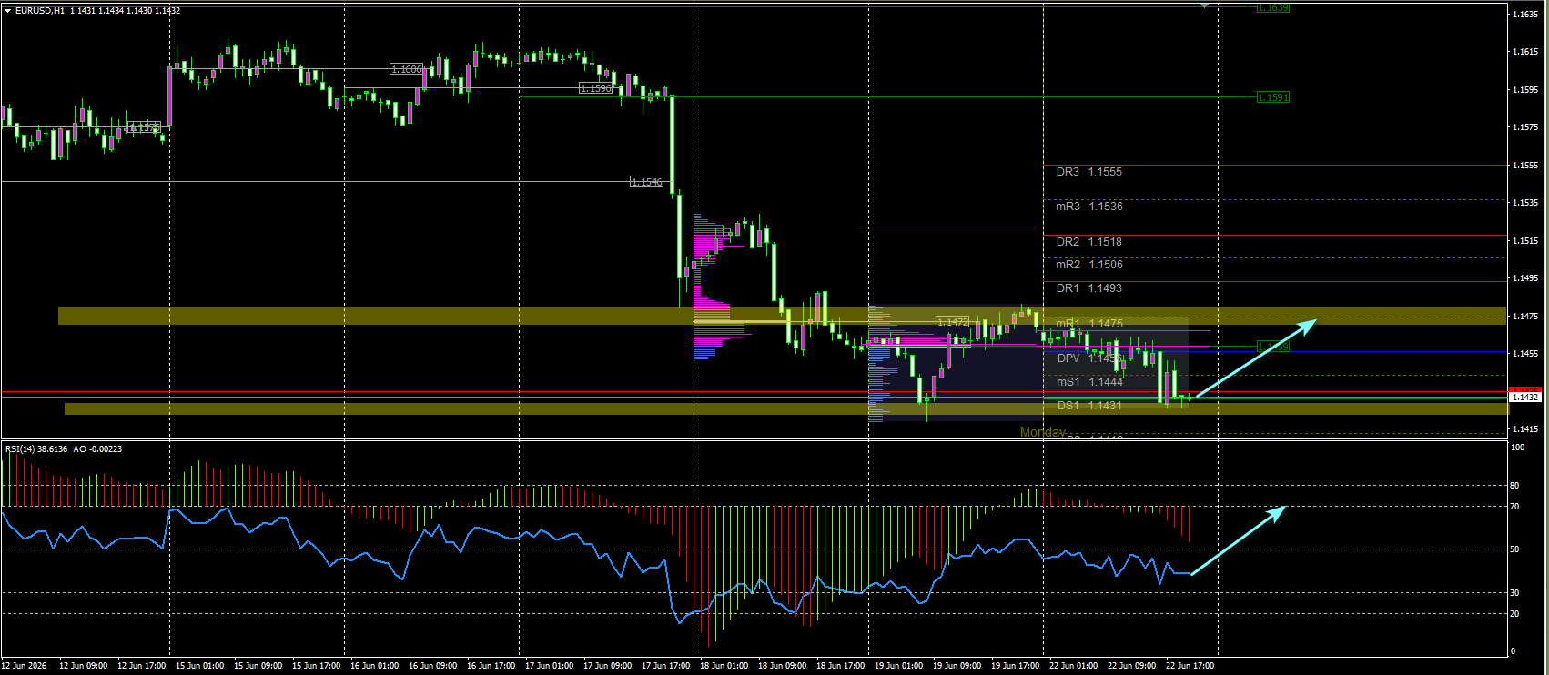Click the mS1 1.1444 pivot label
This screenshot has height=675, width=1549.
click(x=1089, y=382)
